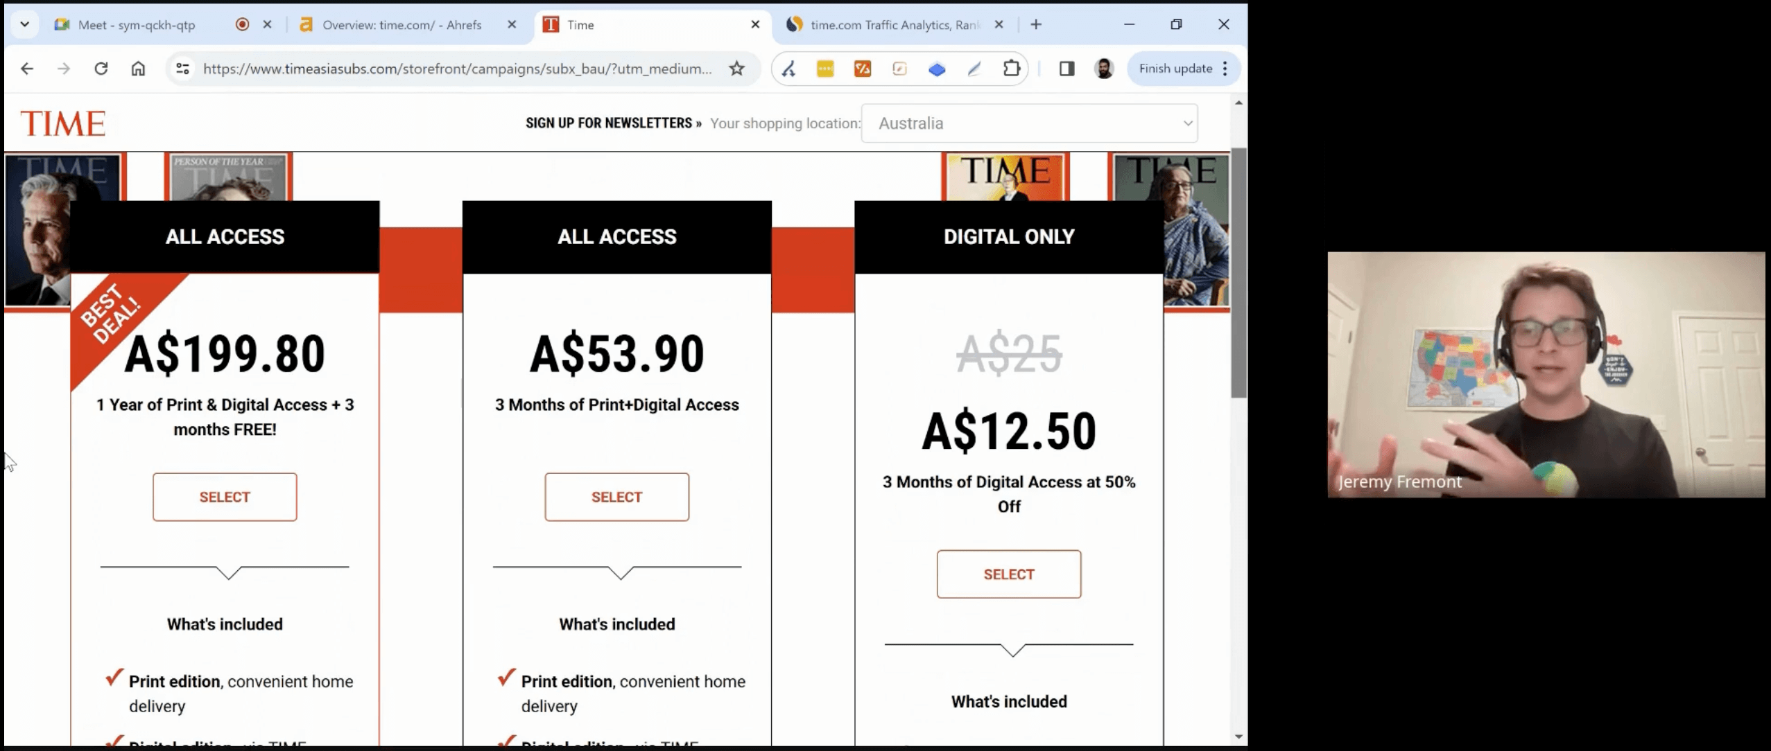The width and height of the screenshot is (1771, 751).
Task: Open a new browser tab
Action: [1036, 25]
